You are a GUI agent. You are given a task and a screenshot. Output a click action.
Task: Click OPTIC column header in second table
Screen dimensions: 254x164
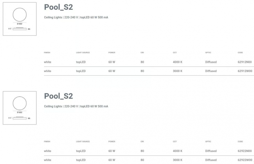pos(208,142)
